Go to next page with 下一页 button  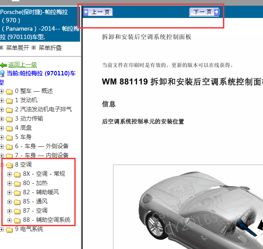click(x=204, y=12)
